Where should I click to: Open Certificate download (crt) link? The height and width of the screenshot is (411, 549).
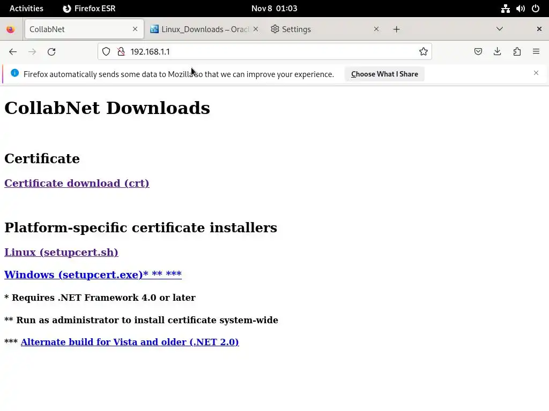click(x=77, y=183)
